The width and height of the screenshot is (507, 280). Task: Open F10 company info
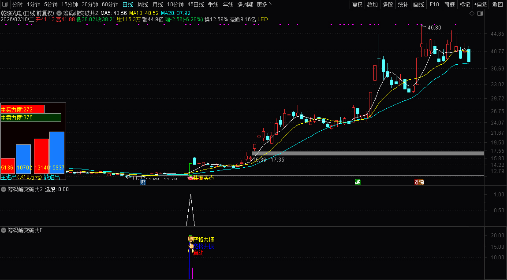[434, 4]
